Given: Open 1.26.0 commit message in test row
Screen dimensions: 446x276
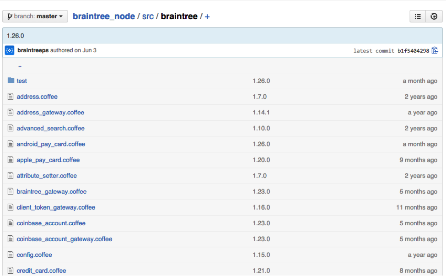Looking at the screenshot, I should click(x=261, y=81).
